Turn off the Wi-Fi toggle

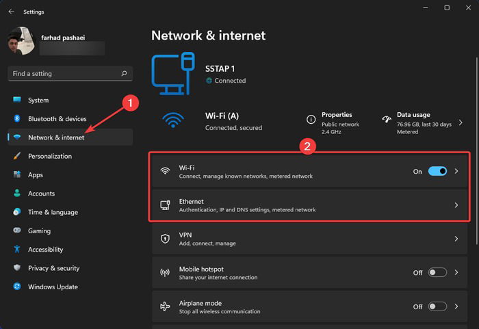pyautogui.click(x=437, y=171)
